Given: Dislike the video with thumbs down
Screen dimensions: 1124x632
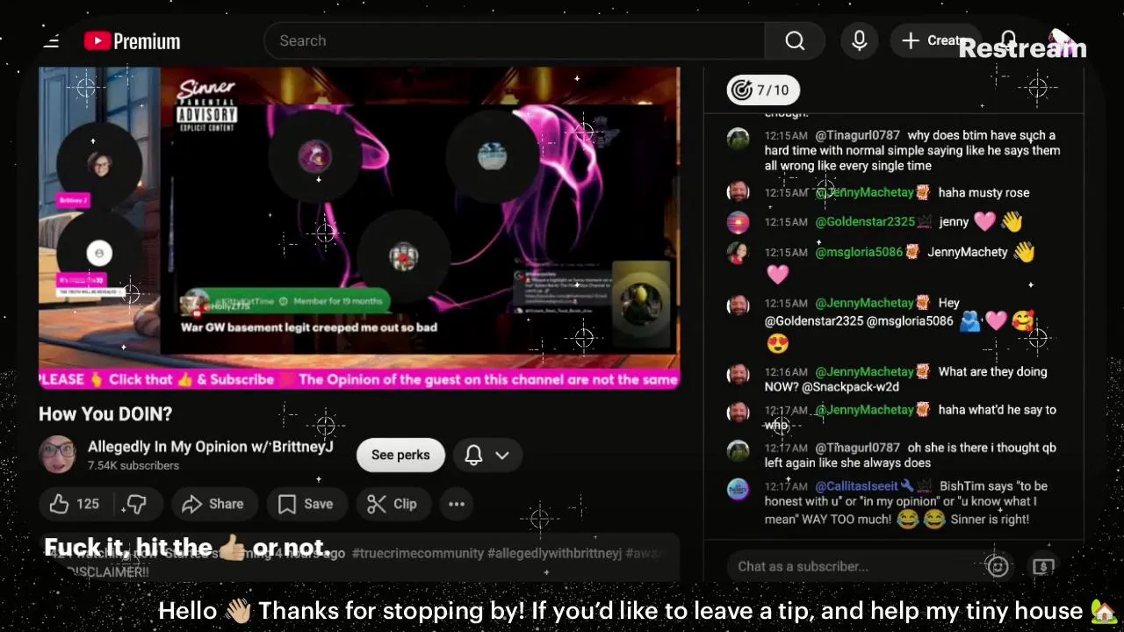Looking at the screenshot, I should 136,504.
